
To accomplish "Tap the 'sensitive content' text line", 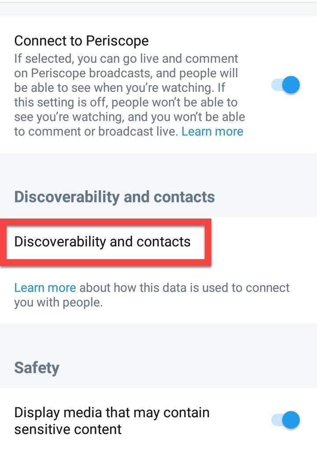I will coord(68,429).
